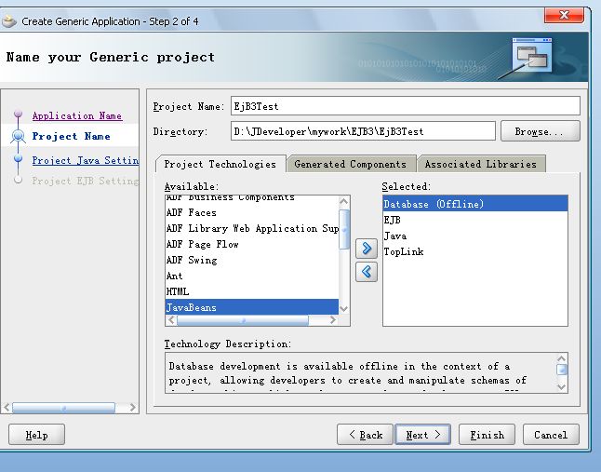Select ADF Library Web Application Support

pyautogui.click(x=252, y=228)
